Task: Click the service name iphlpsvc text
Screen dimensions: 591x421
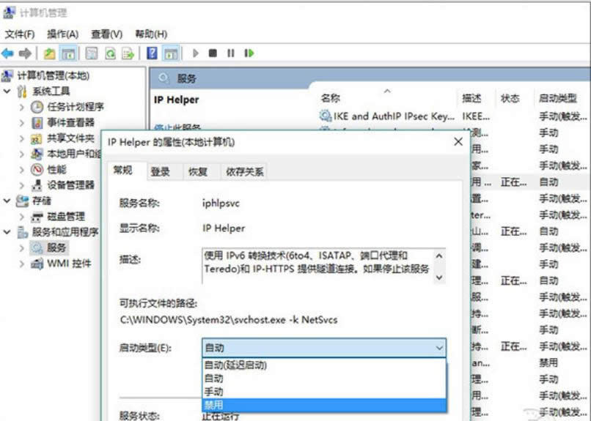Action: click(x=221, y=204)
